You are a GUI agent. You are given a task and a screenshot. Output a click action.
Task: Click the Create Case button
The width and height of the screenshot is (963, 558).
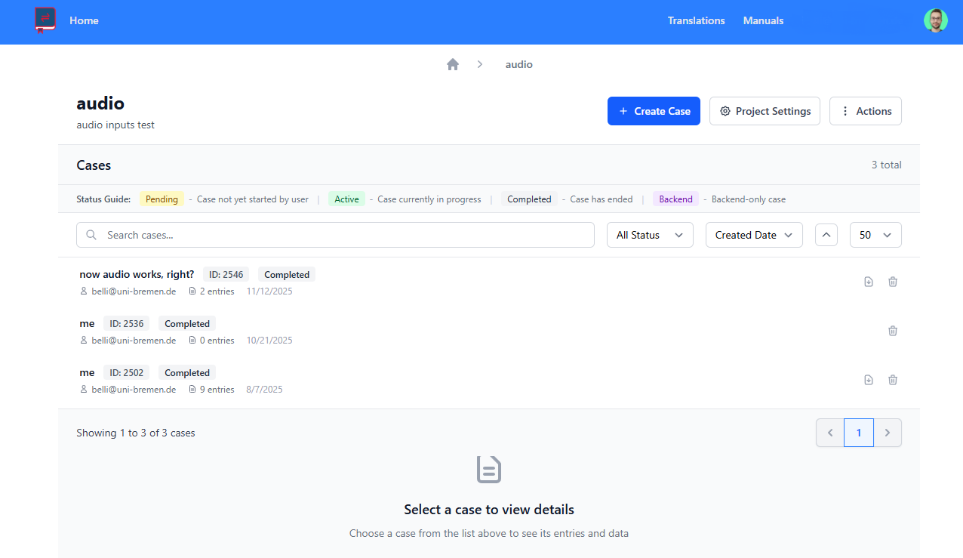(x=654, y=111)
